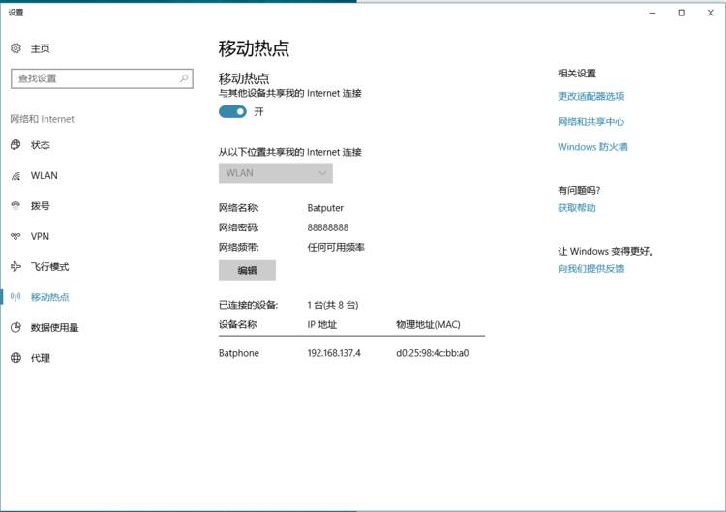Open the WLAN sharing source dropdown
The image size is (726, 512).
click(276, 173)
